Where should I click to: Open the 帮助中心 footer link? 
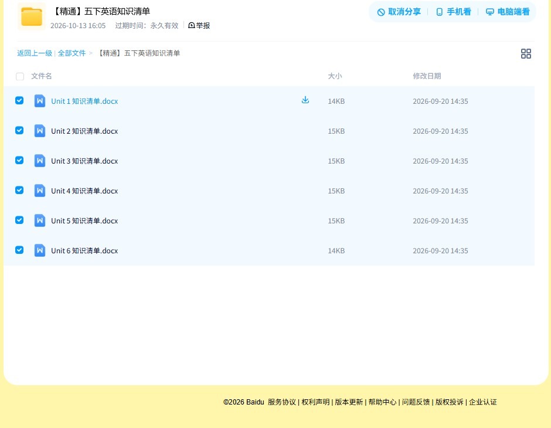pos(382,402)
